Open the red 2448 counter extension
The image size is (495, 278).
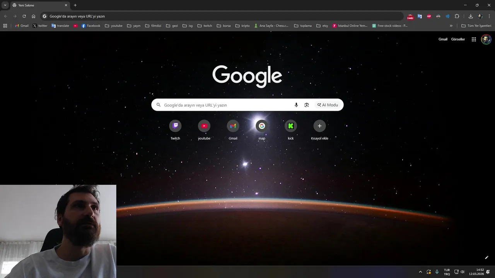pyautogui.click(x=410, y=17)
